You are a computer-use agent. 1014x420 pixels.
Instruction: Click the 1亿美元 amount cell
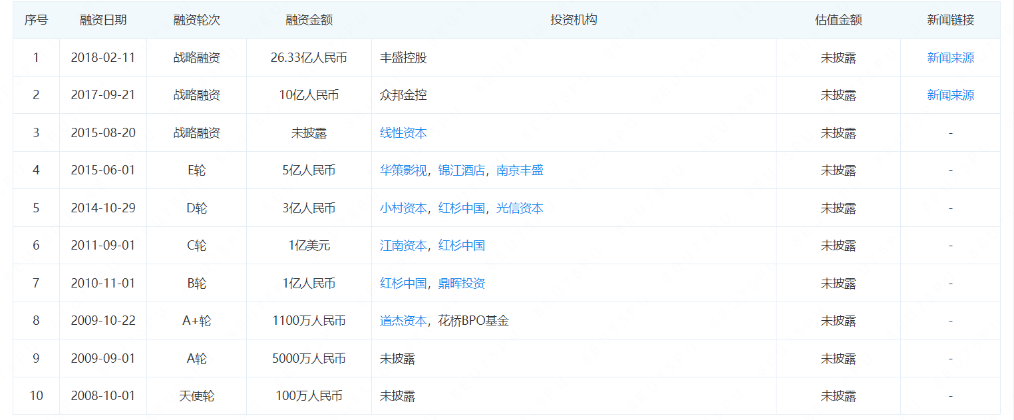click(309, 246)
